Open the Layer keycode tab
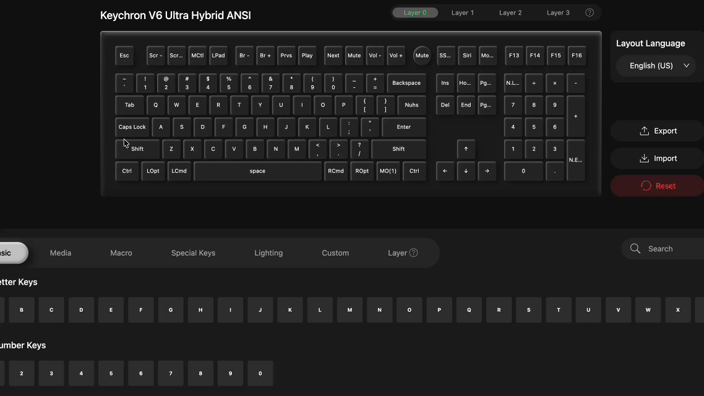 click(x=397, y=253)
